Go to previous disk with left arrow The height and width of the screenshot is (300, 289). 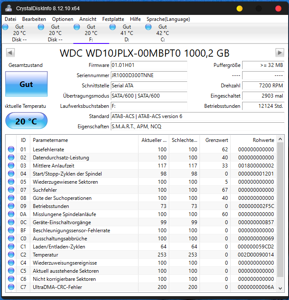click(10, 52)
